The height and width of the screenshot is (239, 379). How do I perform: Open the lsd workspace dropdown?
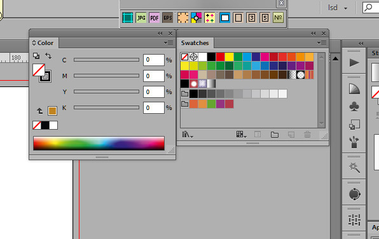pyautogui.click(x=338, y=8)
